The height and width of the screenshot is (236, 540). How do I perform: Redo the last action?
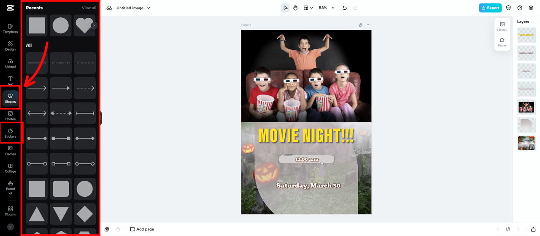tap(355, 8)
